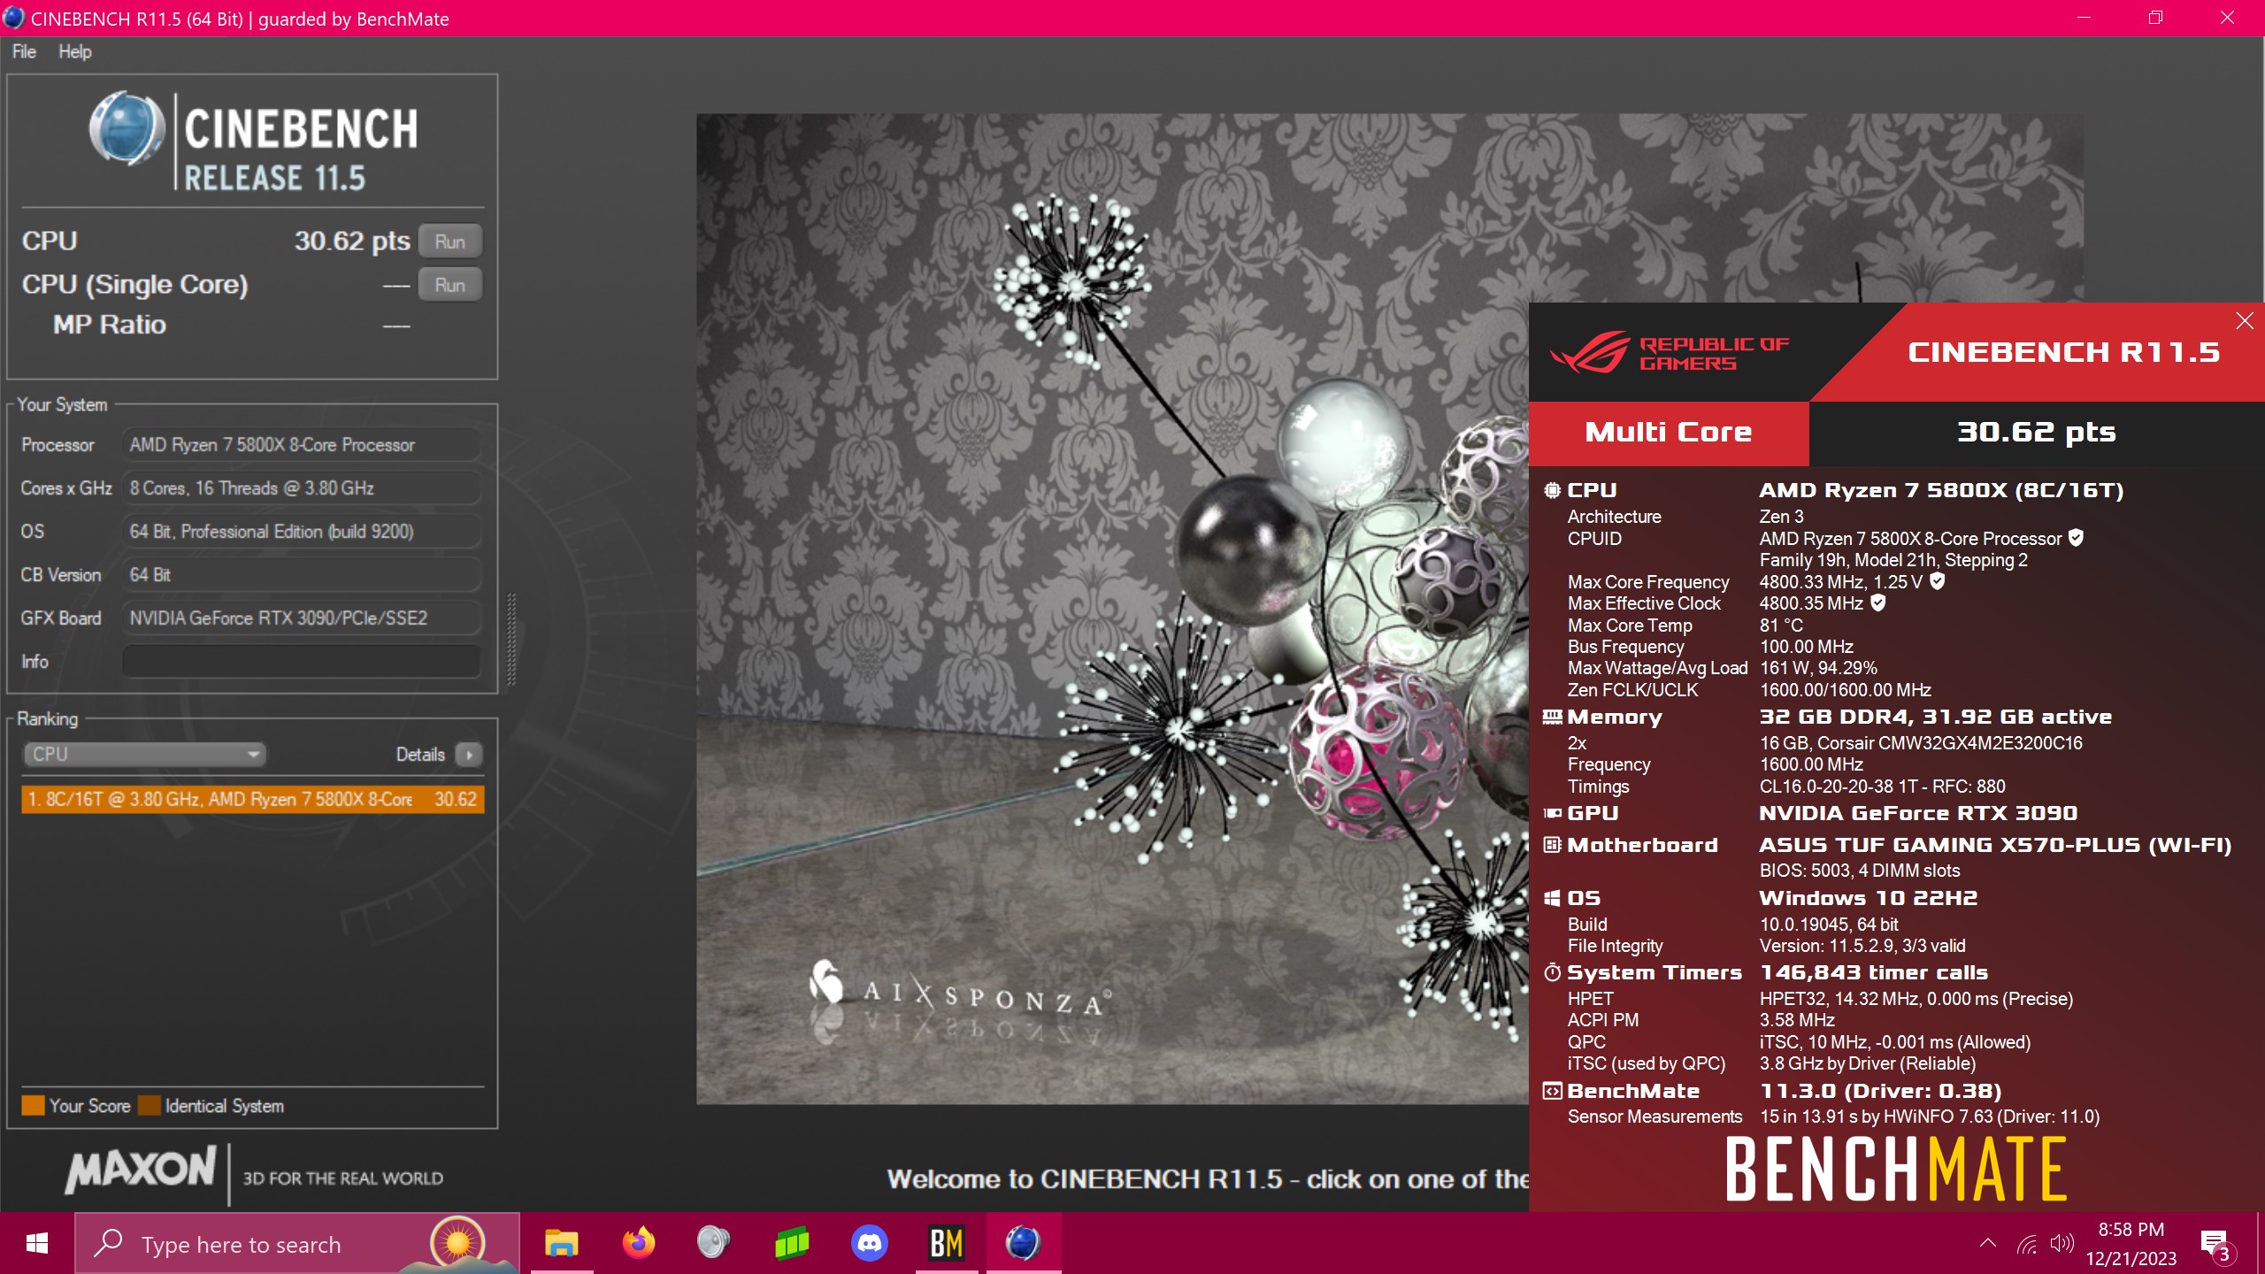Click the 30.62 pts score in BenchMate panel
2265x1274 pixels.
(x=2036, y=432)
